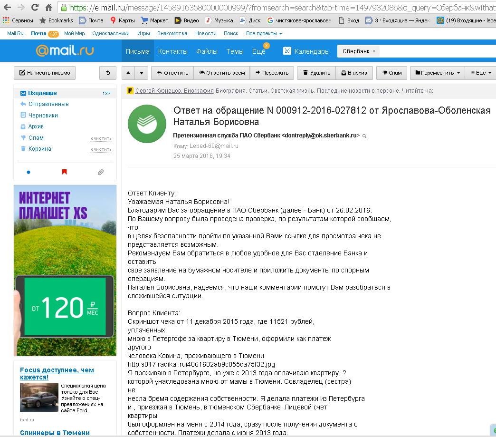Open the Видео bookmark
The width and height of the screenshot is (496, 437).
187,20
